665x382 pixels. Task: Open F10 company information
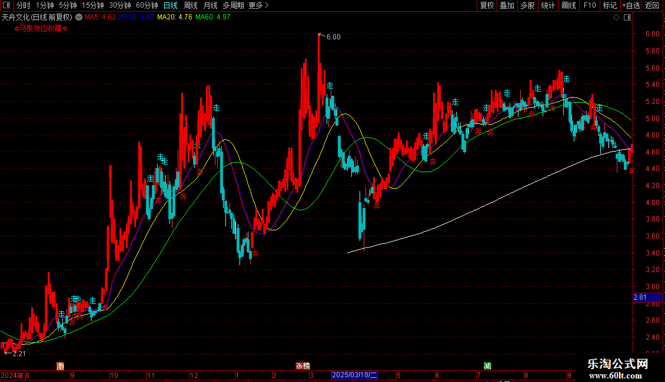[590, 5]
